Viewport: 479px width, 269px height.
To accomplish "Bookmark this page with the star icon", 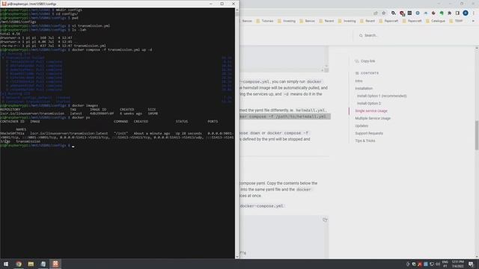I will point(384,13).
